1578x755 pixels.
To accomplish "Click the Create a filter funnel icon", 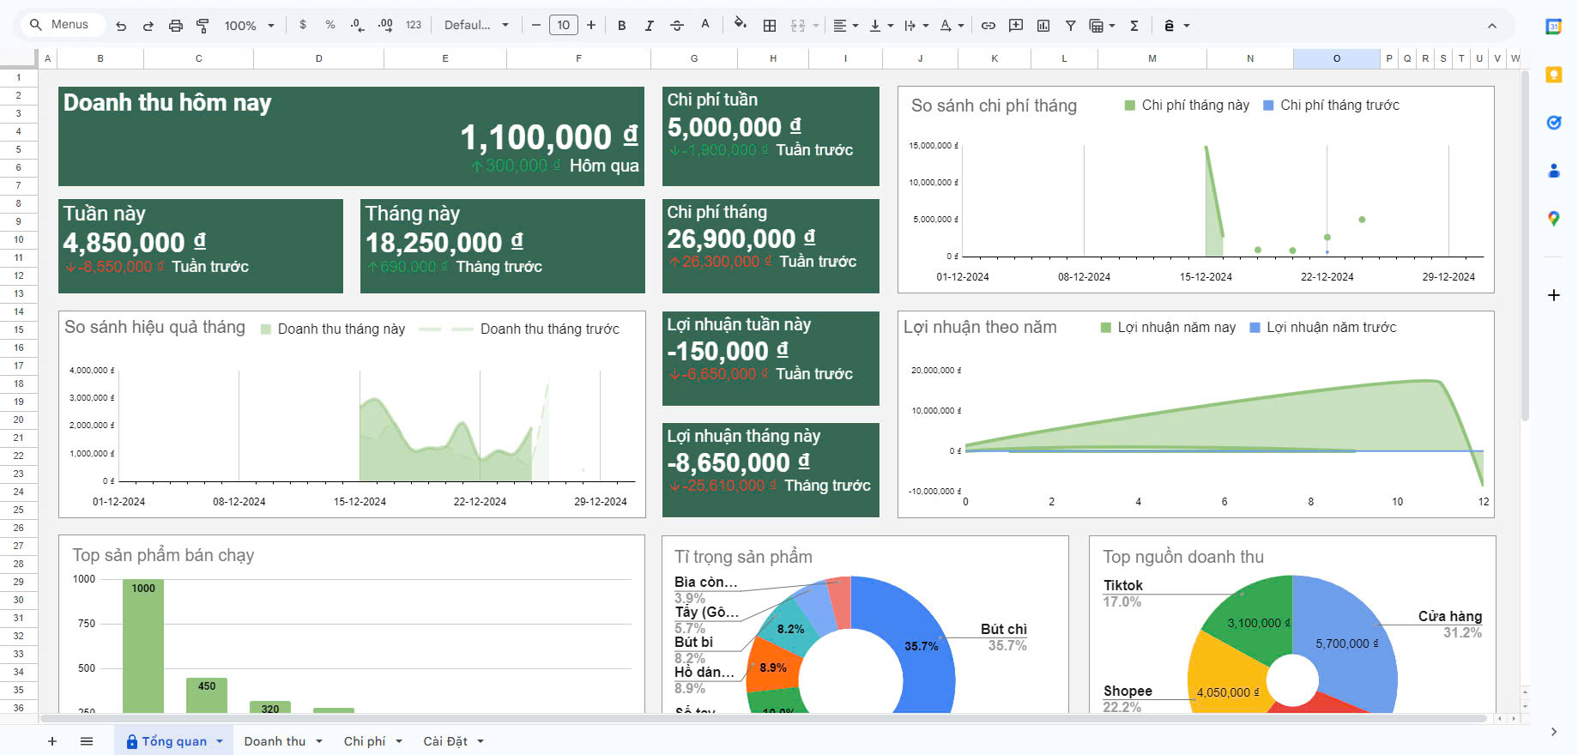I will (1071, 26).
